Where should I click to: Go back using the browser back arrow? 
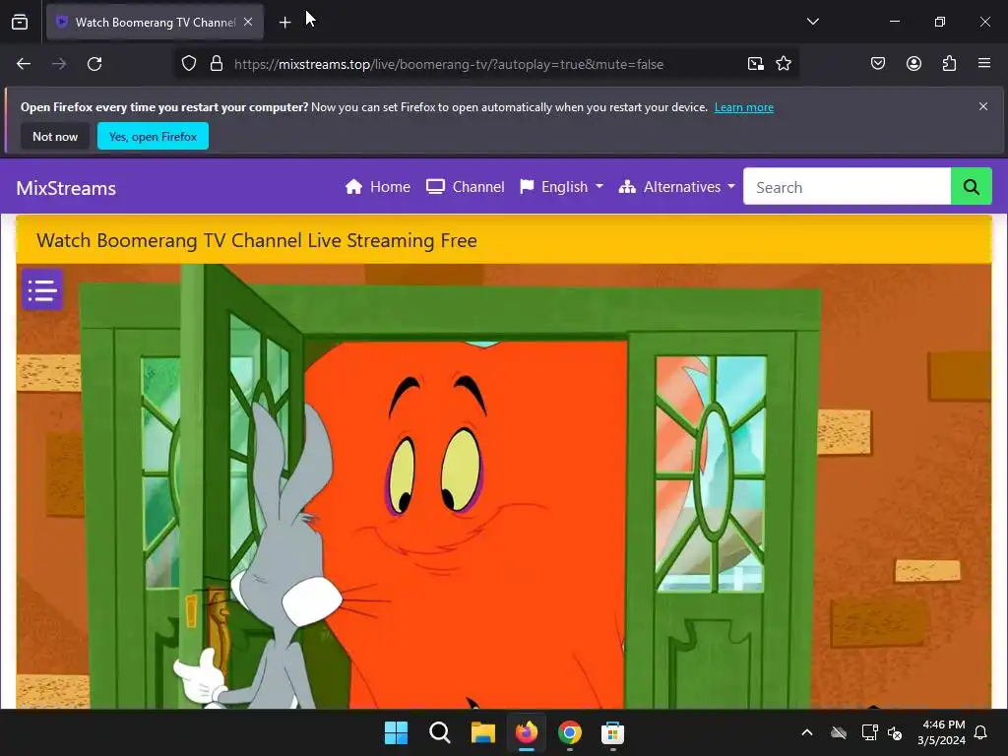coord(24,64)
